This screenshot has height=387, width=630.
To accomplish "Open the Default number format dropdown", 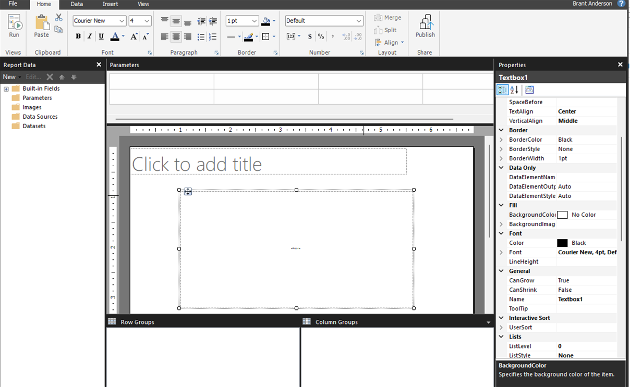I will pyautogui.click(x=359, y=21).
